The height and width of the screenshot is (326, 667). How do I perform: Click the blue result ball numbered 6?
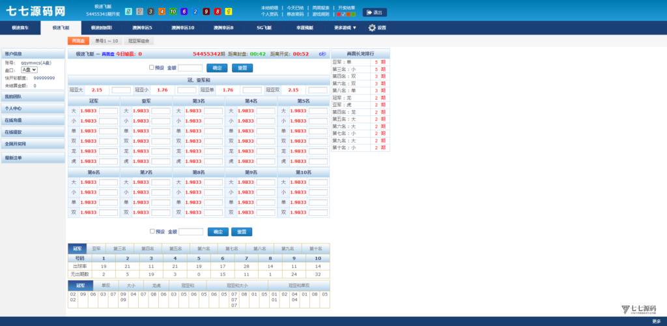click(x=184, y=12)
